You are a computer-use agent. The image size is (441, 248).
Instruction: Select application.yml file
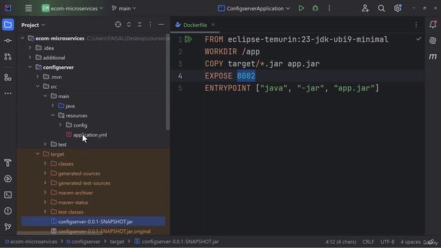click(x=90, y=135)
